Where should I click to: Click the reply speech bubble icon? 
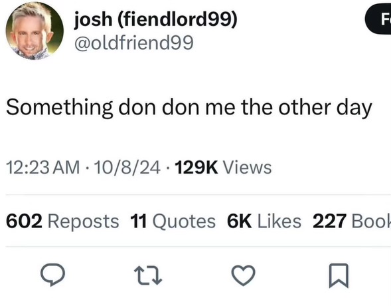52,275
